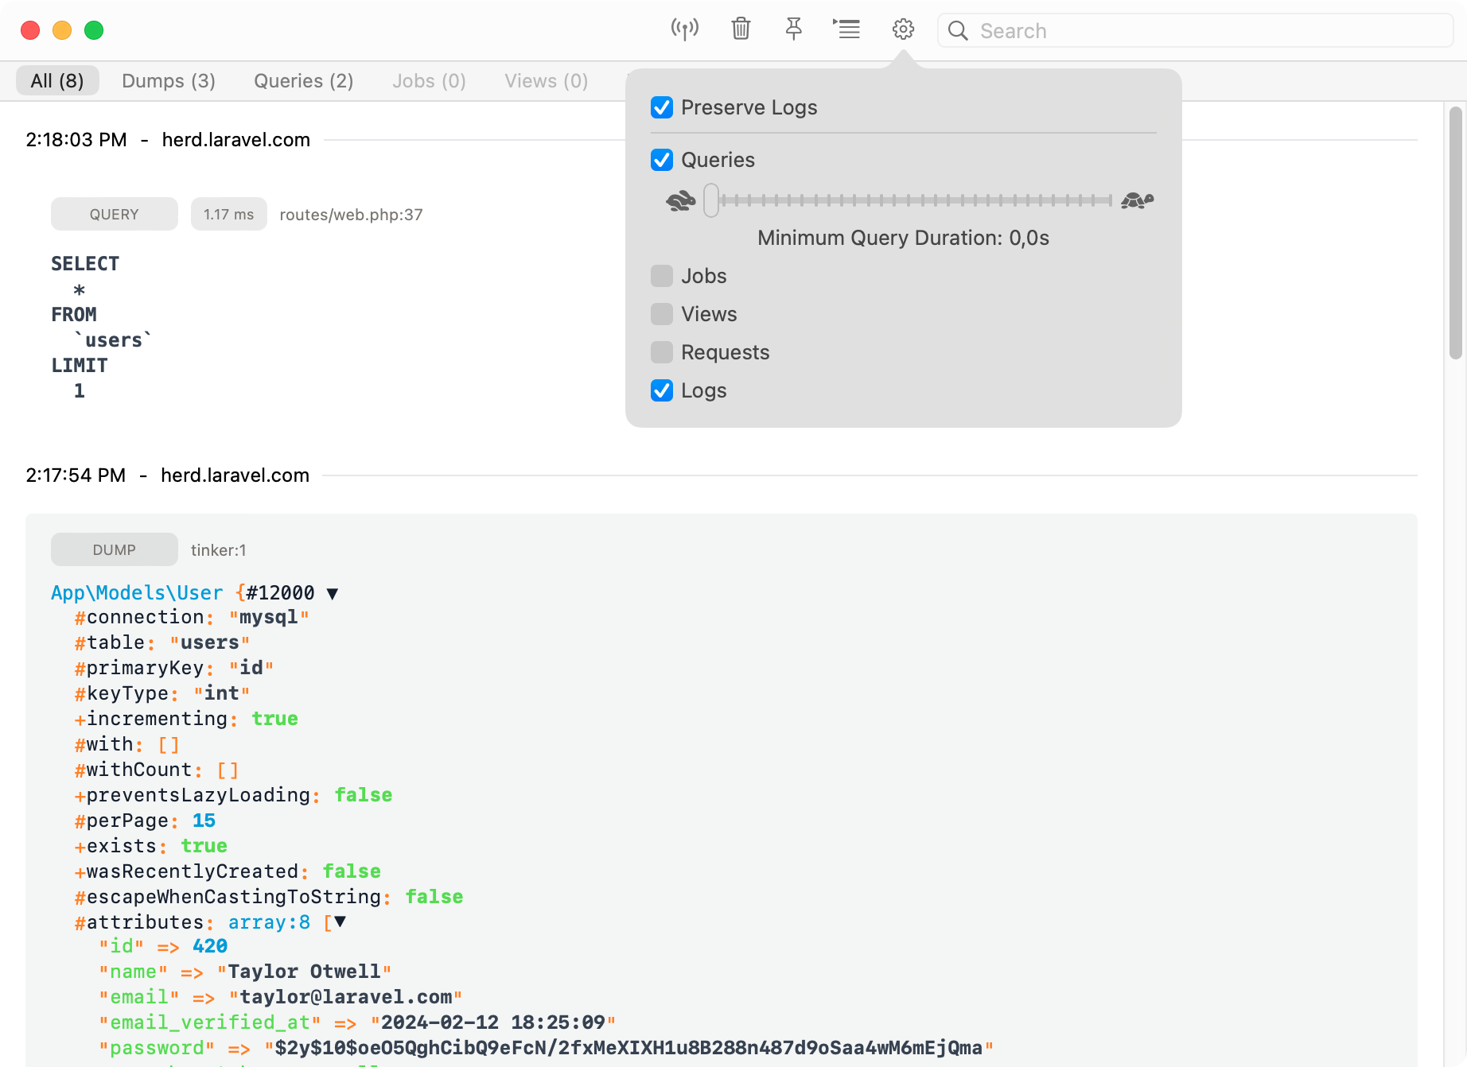1467x1067 pixels.
Task: Uncheck the Queries checkbox
Action: point(662,160)
